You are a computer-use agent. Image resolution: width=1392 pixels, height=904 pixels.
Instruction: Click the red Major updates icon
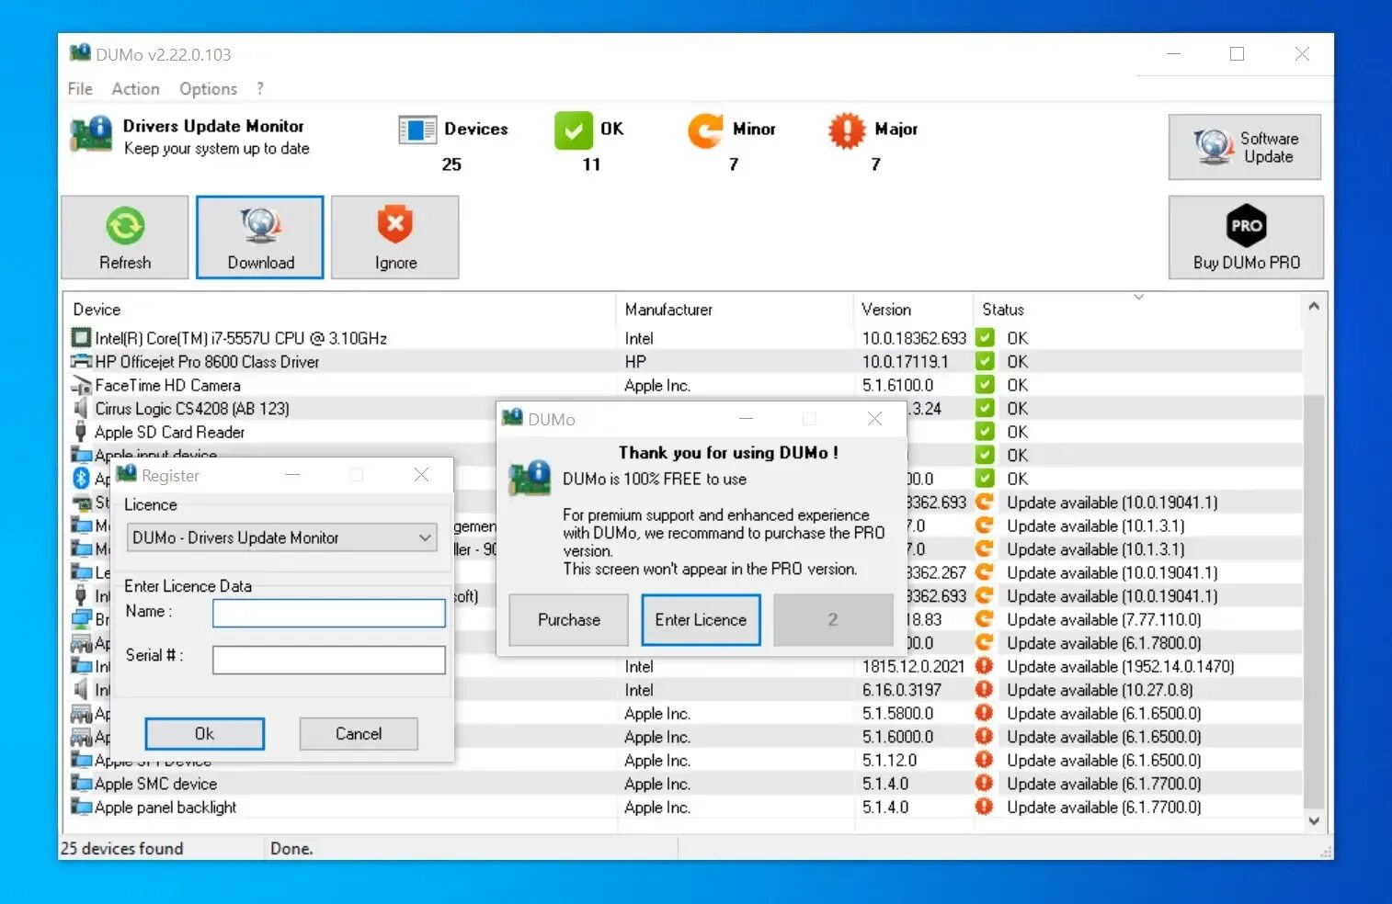847,130
